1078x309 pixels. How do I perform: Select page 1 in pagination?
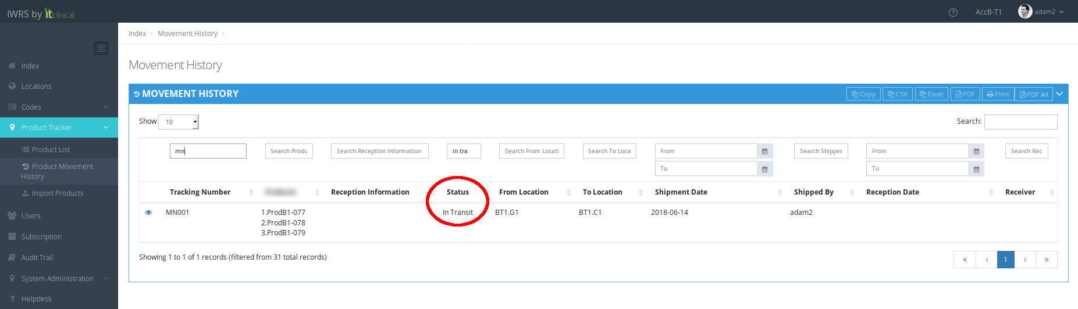point(1005,260)
